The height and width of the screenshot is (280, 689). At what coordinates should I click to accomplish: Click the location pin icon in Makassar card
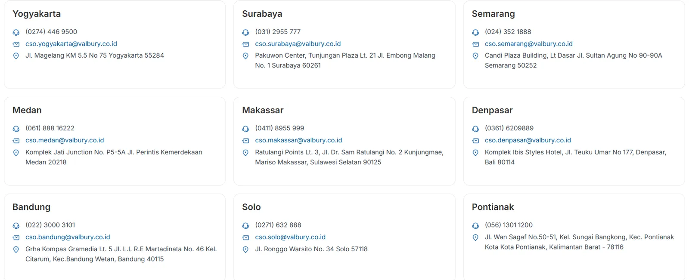click(245, 153)
